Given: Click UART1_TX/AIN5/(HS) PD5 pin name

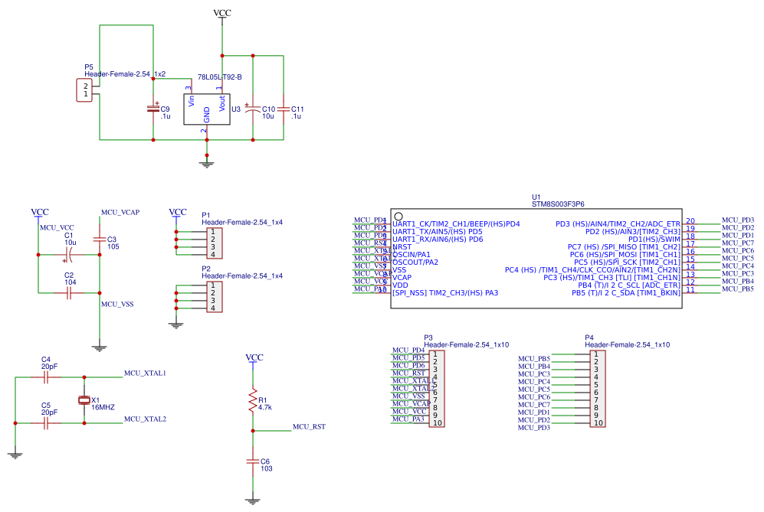Looking at the screenshot, I should point(438,232).
